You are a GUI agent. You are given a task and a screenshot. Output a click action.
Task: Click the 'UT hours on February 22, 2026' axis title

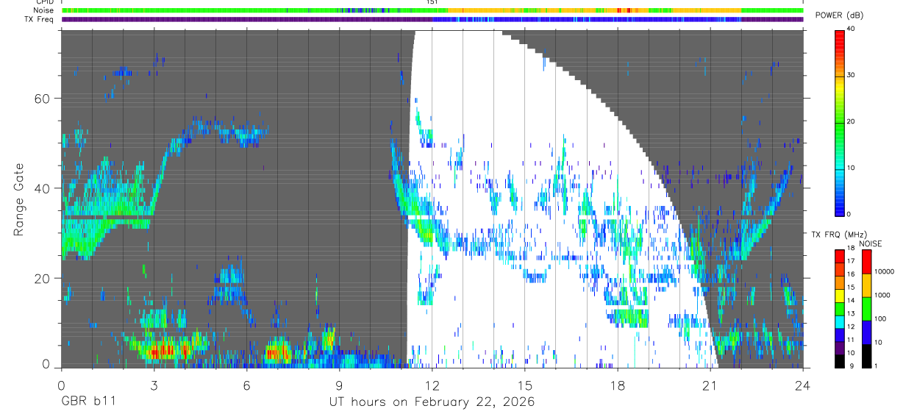[x=431, y=402]
